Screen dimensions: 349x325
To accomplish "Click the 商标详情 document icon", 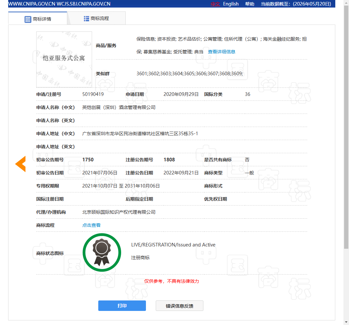I will tap(28, 19).
